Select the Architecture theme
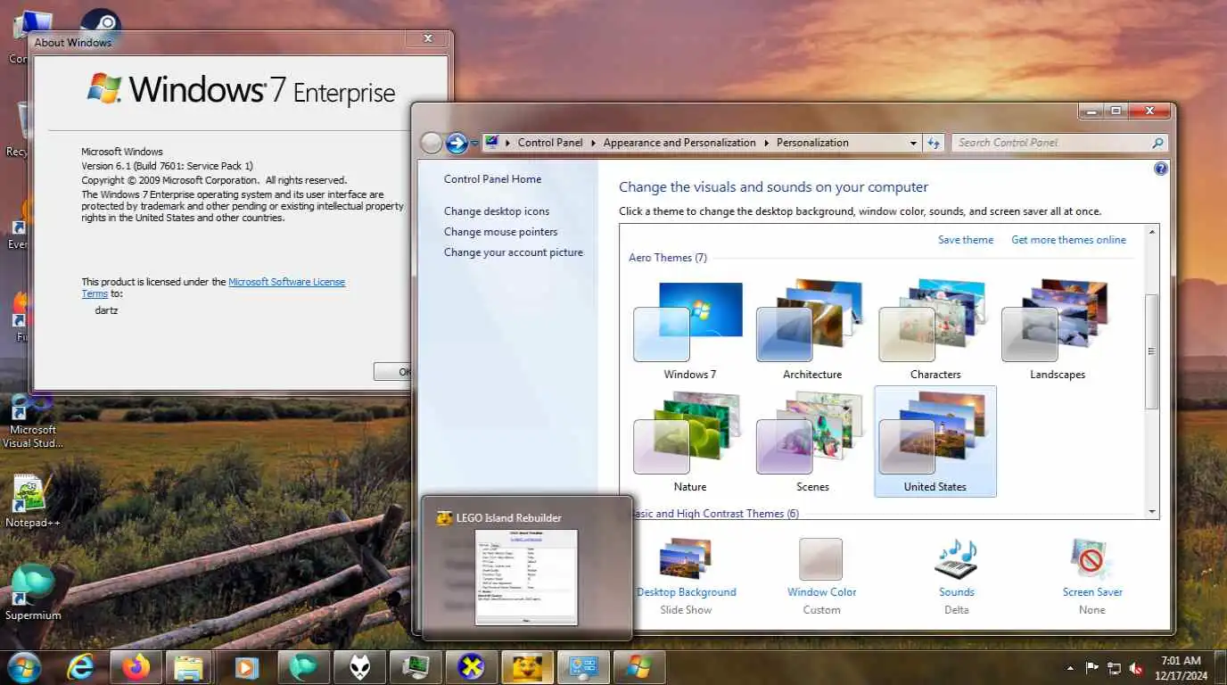The image size is (1227, 685). [x=812, y=330]
